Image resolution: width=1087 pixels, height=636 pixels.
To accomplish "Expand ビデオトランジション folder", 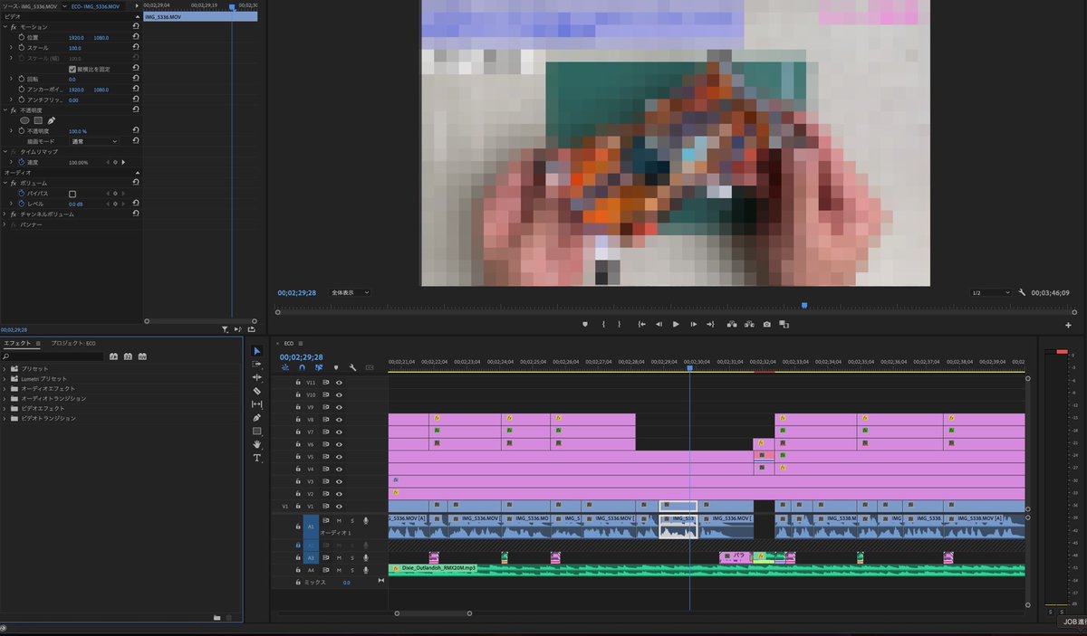I will [5, 419].
